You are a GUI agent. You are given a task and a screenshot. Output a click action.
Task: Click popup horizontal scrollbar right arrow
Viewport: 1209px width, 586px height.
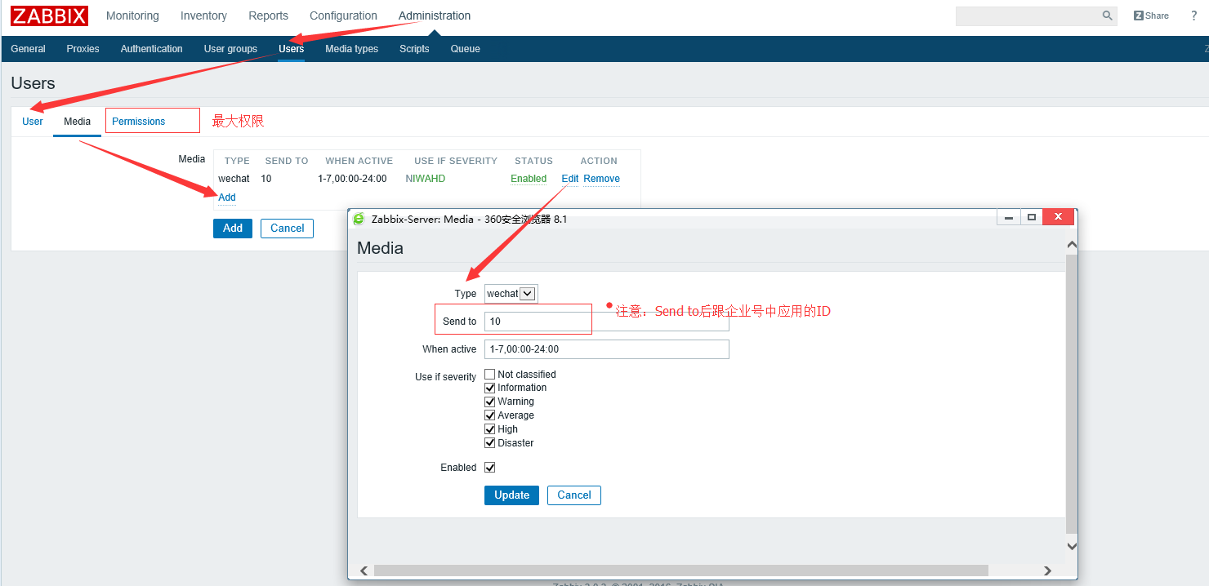coord(1049,570)
